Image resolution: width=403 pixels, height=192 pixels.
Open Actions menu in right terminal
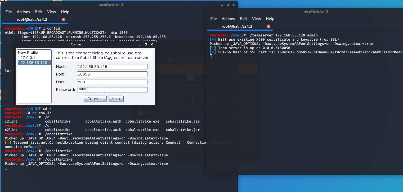228,19
